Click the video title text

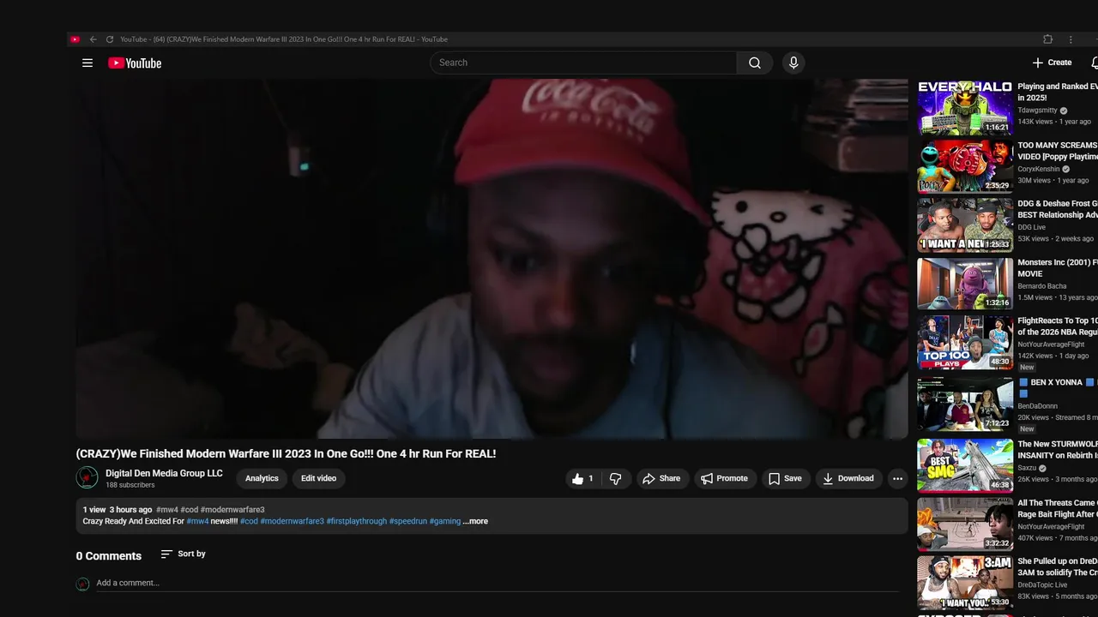click(x=286, y=454)
